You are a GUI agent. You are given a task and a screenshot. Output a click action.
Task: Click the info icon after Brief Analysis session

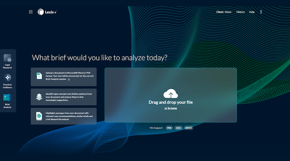[x=69, y=79]
